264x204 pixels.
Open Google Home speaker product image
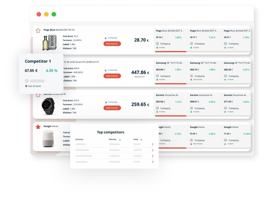pyautogui.click(x=48, y=138)
